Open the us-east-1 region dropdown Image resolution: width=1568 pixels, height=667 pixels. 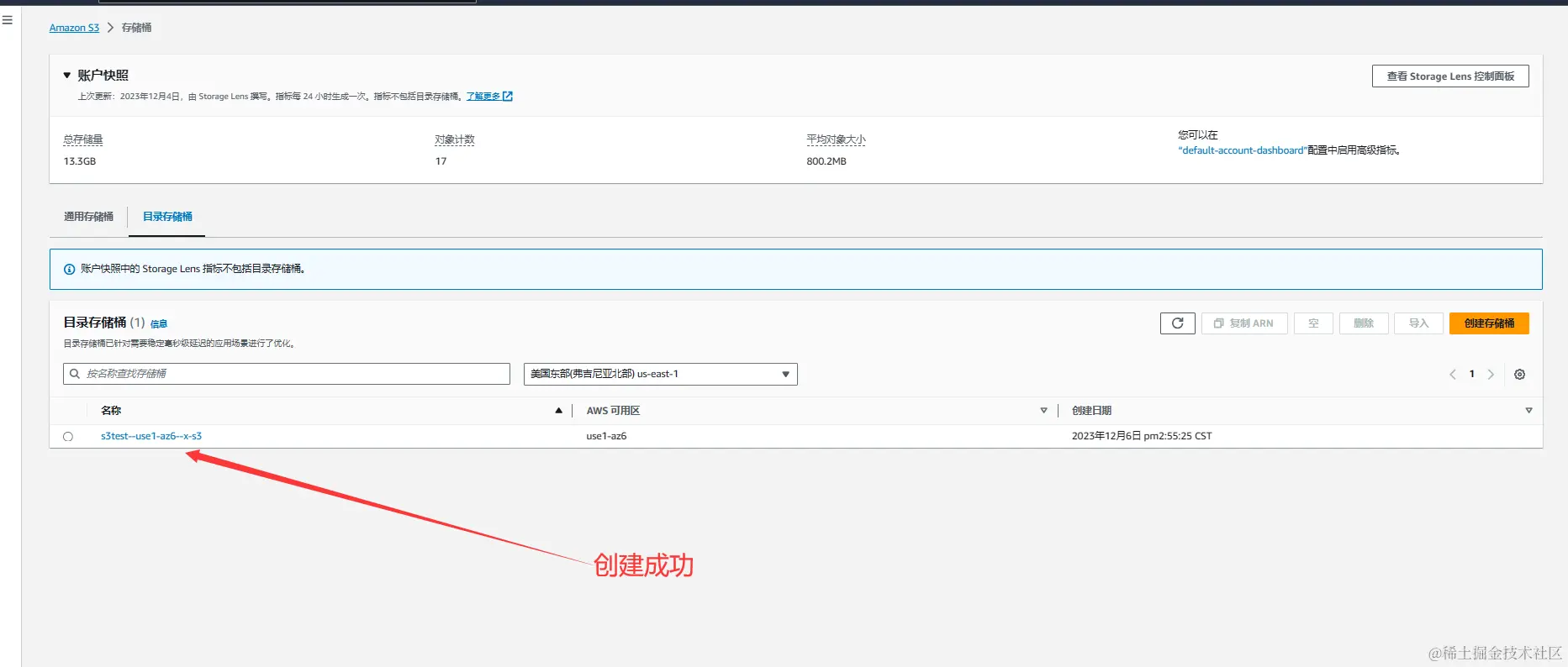661,374
